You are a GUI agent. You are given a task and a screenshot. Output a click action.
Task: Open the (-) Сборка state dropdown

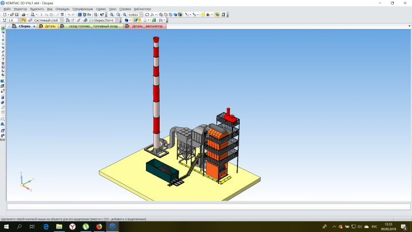(x=117, y=20)
